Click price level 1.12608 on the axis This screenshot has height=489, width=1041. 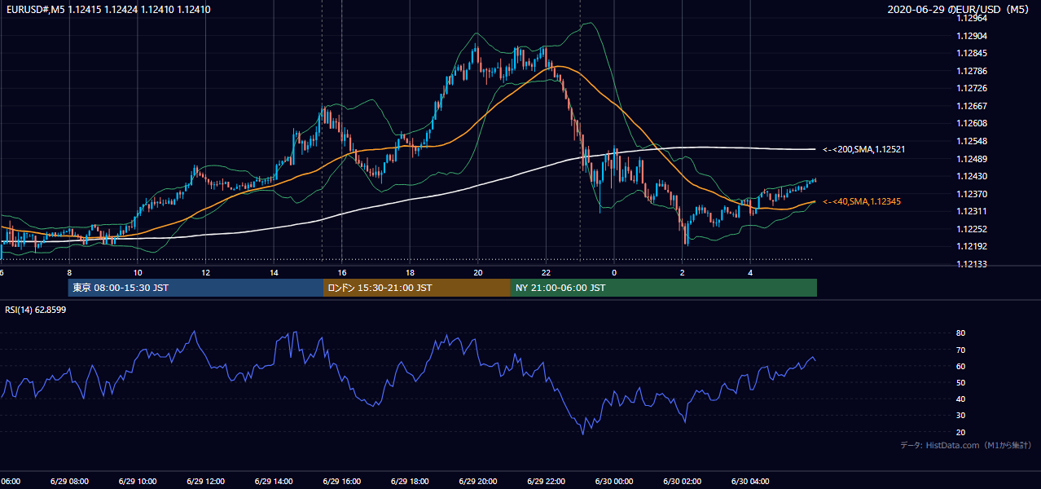tap(971, 123)
